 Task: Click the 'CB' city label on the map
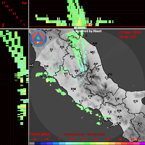[117, 99]
